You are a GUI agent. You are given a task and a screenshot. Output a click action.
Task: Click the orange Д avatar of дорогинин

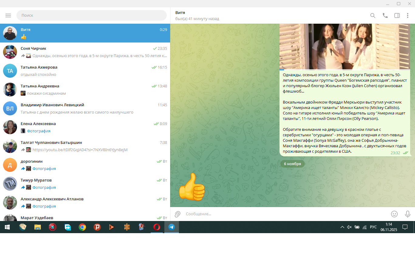point(10,165)
